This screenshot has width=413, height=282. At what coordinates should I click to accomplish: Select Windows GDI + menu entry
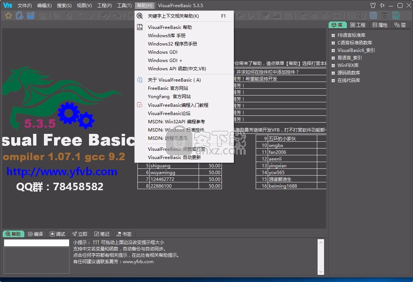(184, 61)
